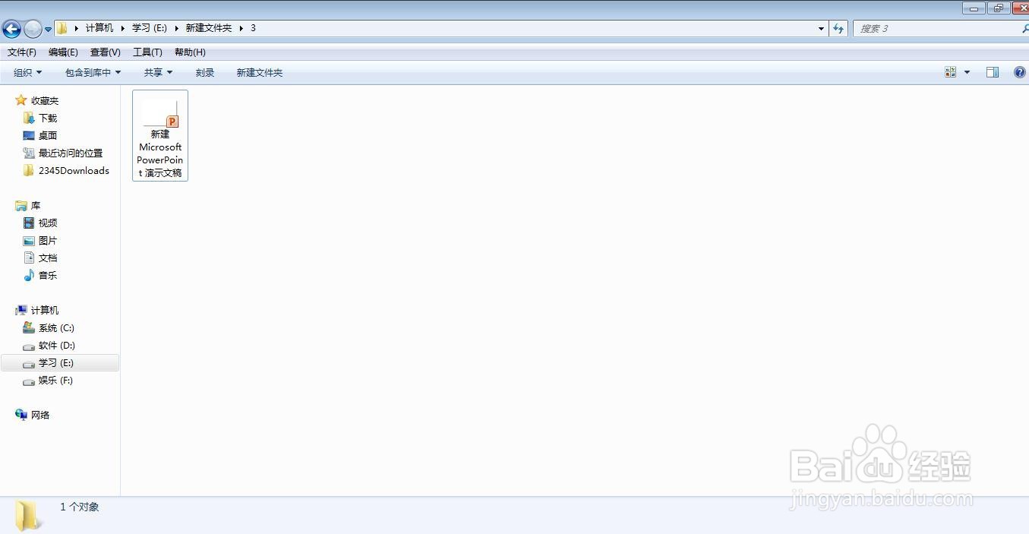This screenshot has width=1029, height=534.
Task: Select the '3' folder breadcrumb segment
Action: 253,28
